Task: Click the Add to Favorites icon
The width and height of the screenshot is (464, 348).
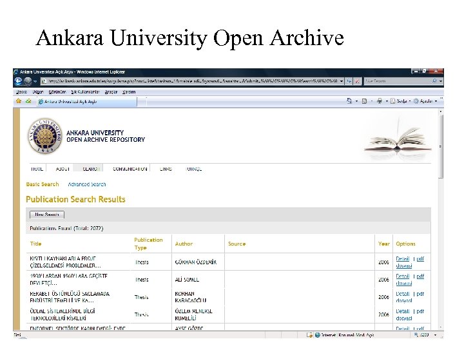Action: pyautogui.click(x=28, y=101)
